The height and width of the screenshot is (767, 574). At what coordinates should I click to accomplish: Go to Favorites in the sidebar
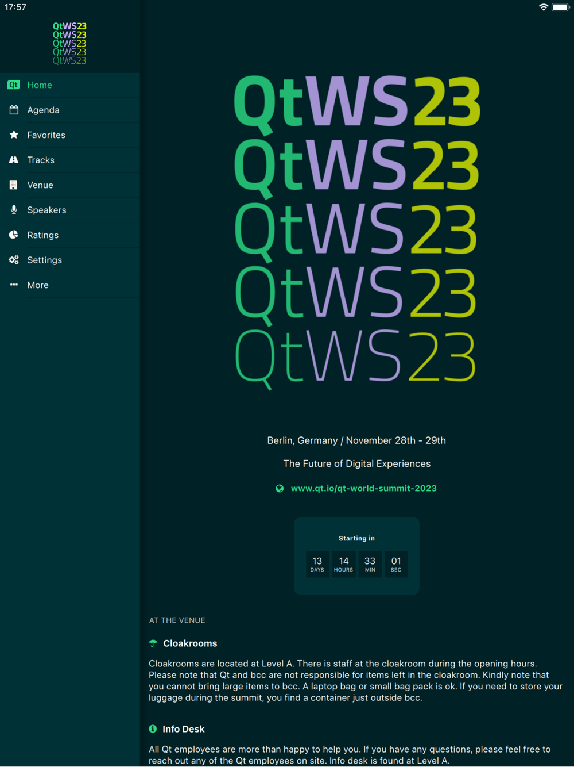(70, 135)
